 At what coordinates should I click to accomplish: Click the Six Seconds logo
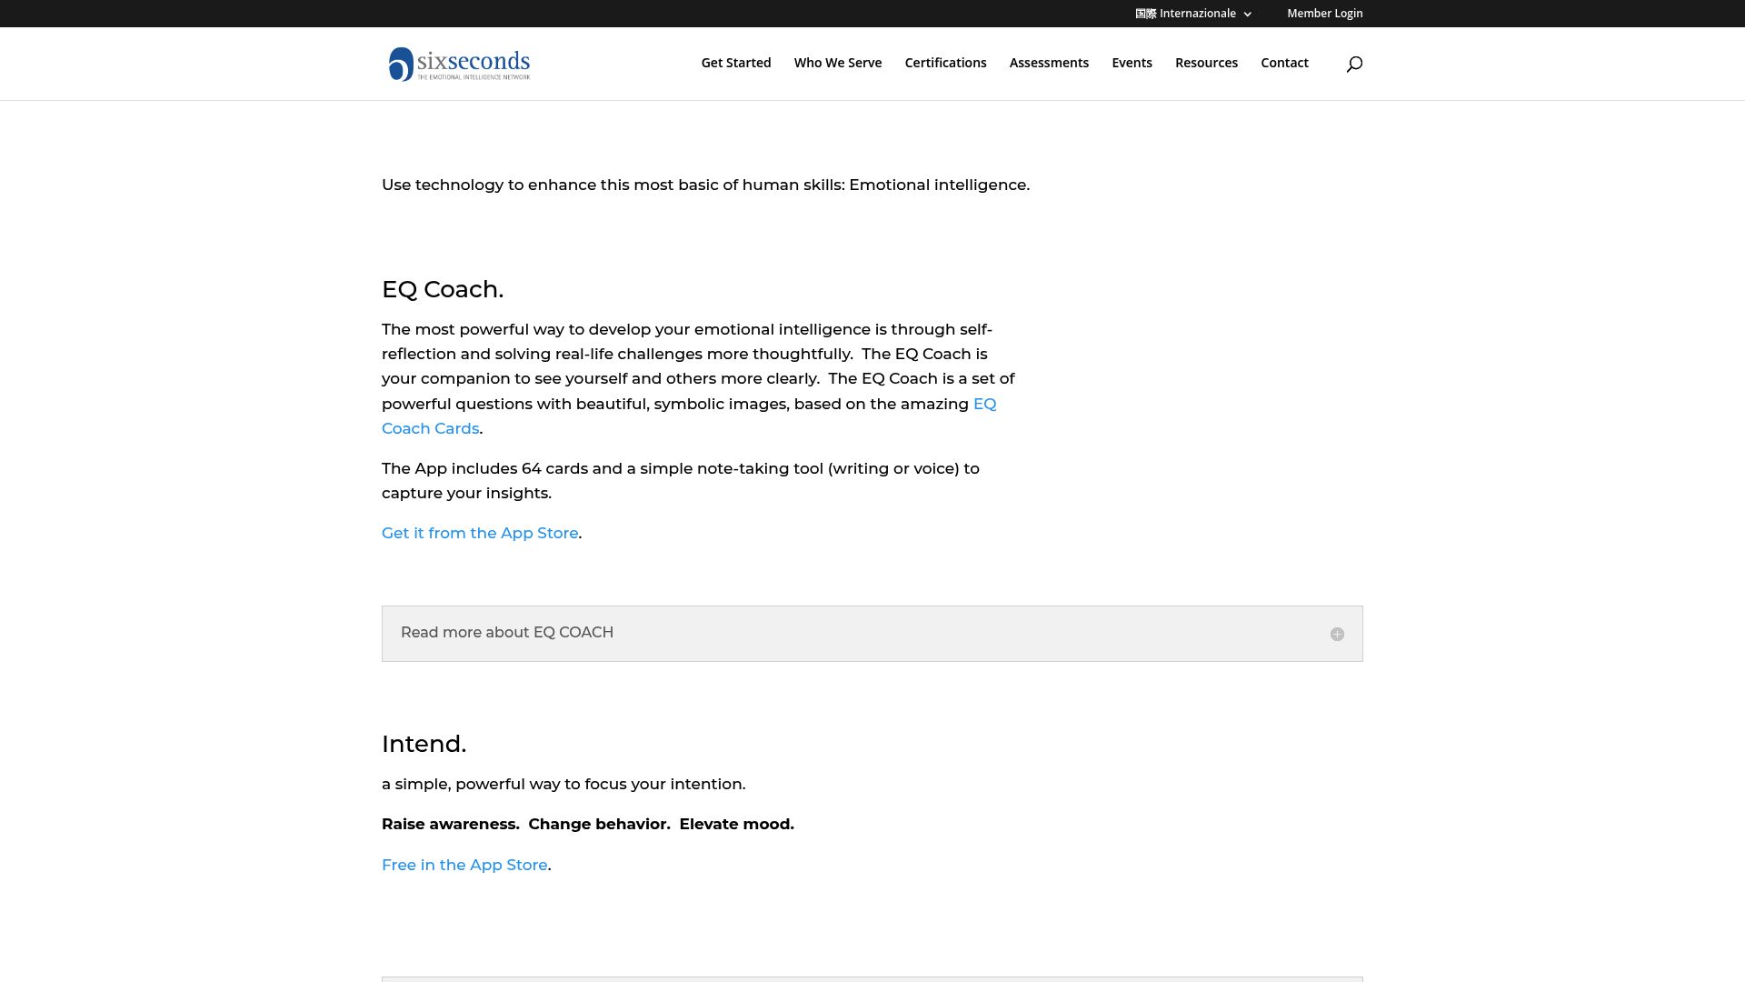point(459,64)
